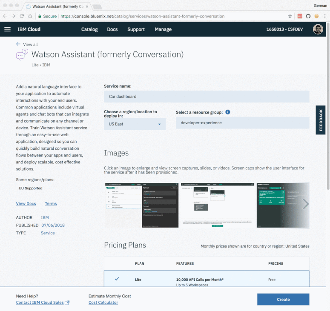The height and width of the screenshot is (311, 330).
Task: Open the region dropdown showing US East
Action: click(x=135, y=124)
